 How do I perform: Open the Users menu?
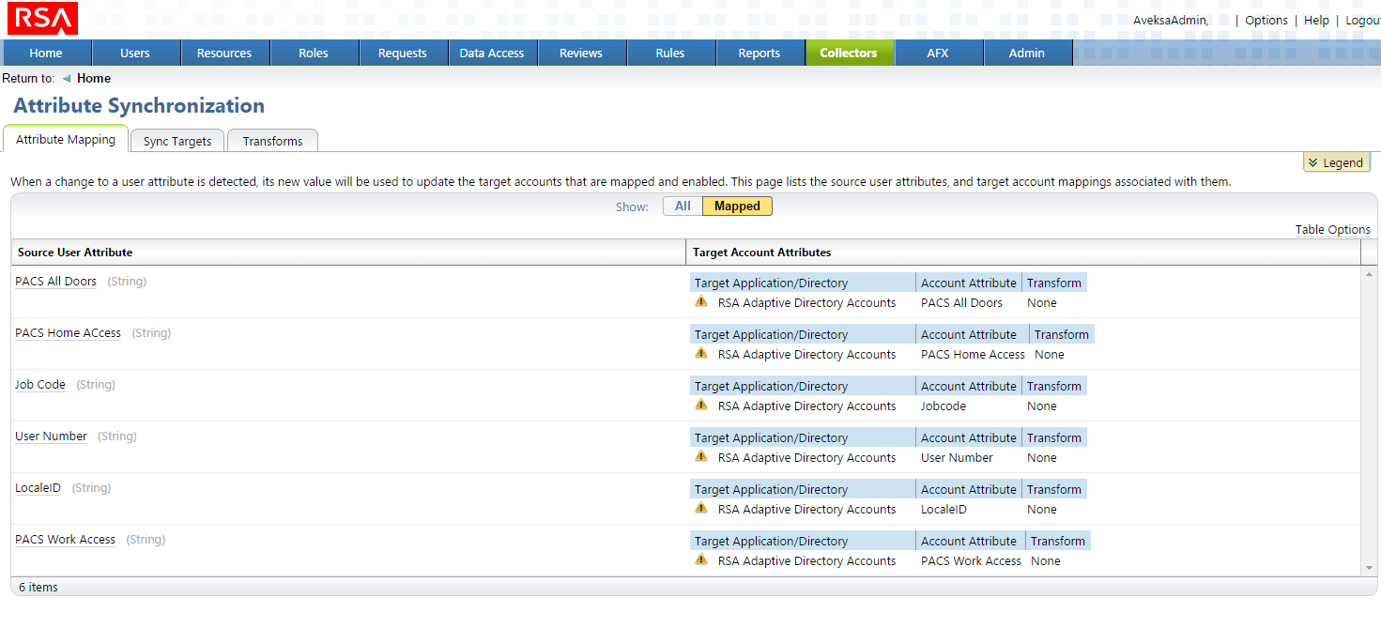pyautogui.click(x=135, y=53)
